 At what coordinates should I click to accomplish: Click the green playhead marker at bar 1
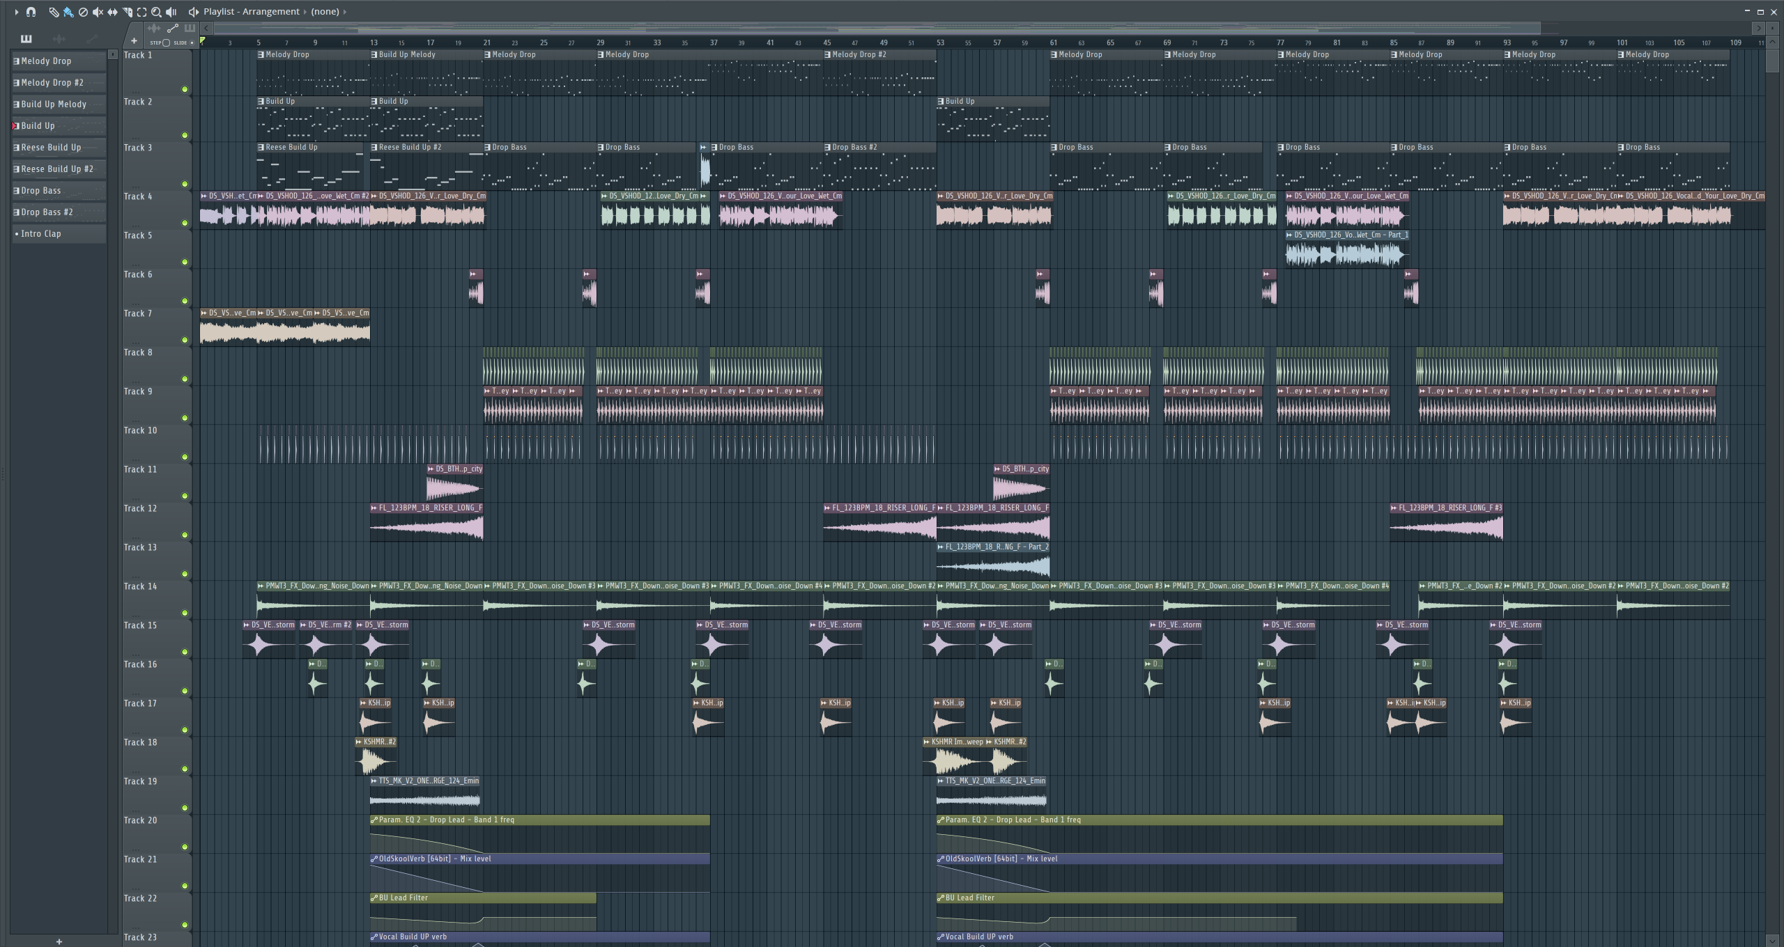[203, 41]
